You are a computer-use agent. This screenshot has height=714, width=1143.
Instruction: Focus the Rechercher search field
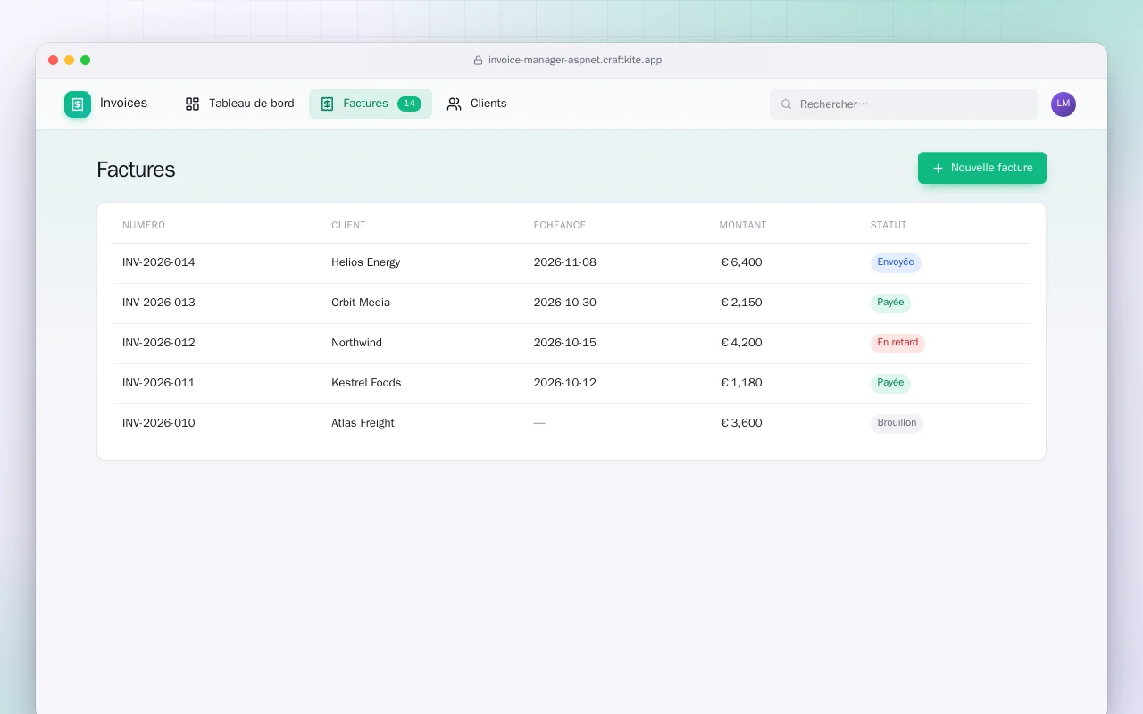coord(904,104)
